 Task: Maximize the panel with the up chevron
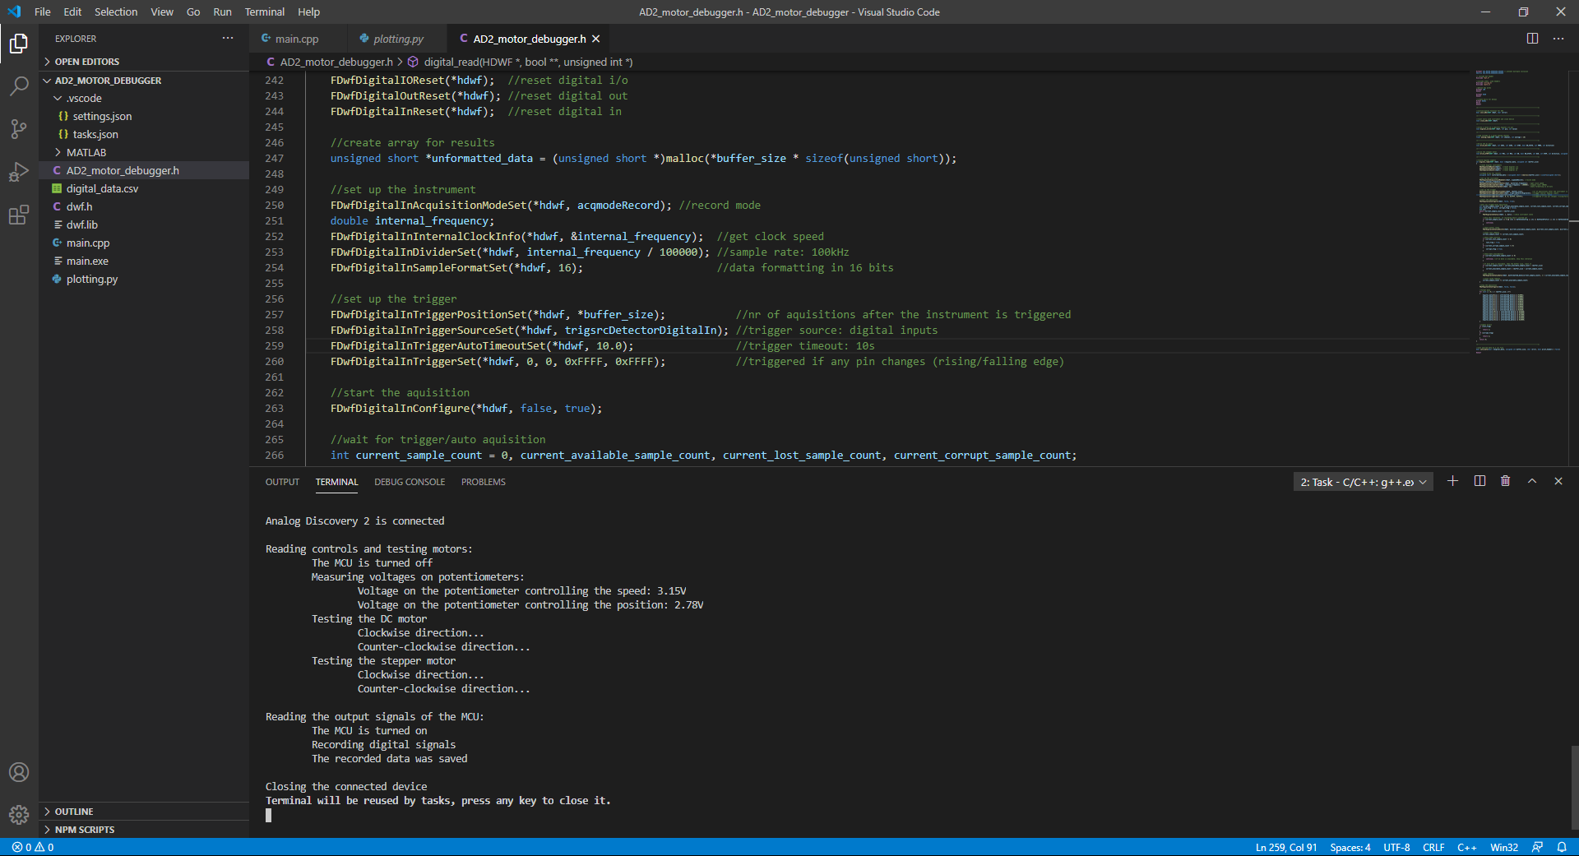click(x=1532, y=481)
